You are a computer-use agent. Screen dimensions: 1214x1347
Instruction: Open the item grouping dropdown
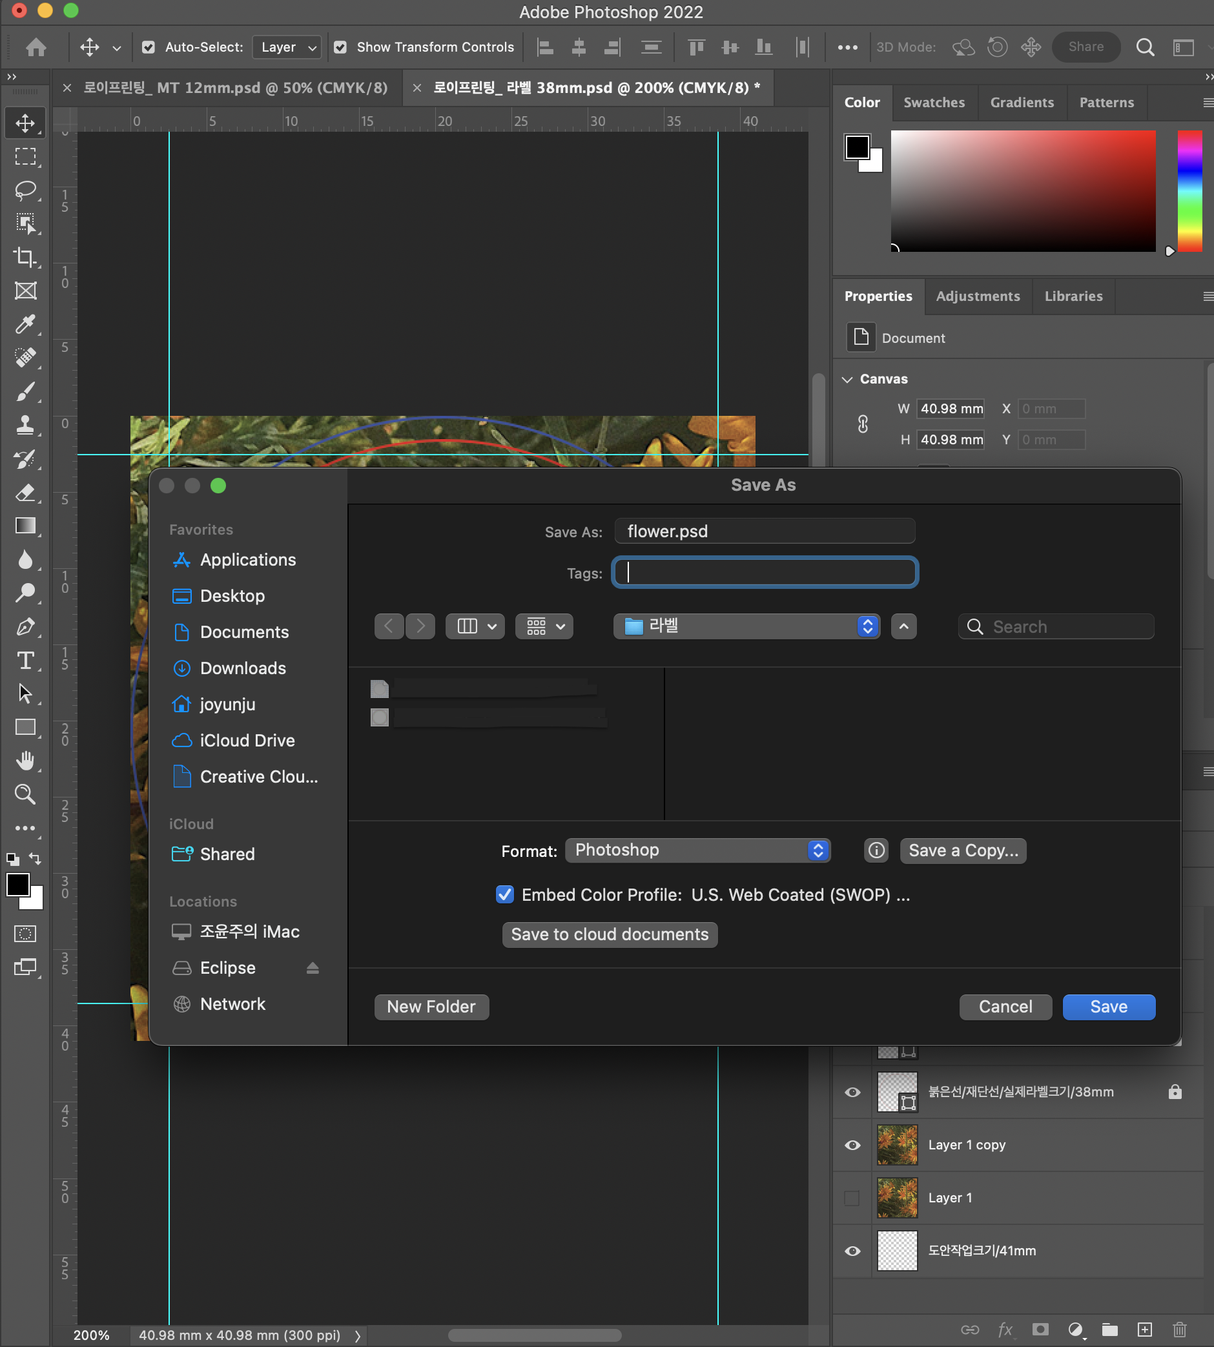[544, 626]
